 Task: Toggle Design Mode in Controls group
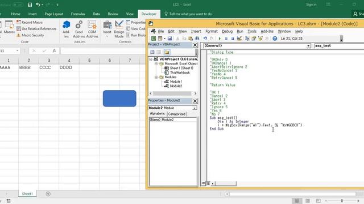[x=119, y=29]
